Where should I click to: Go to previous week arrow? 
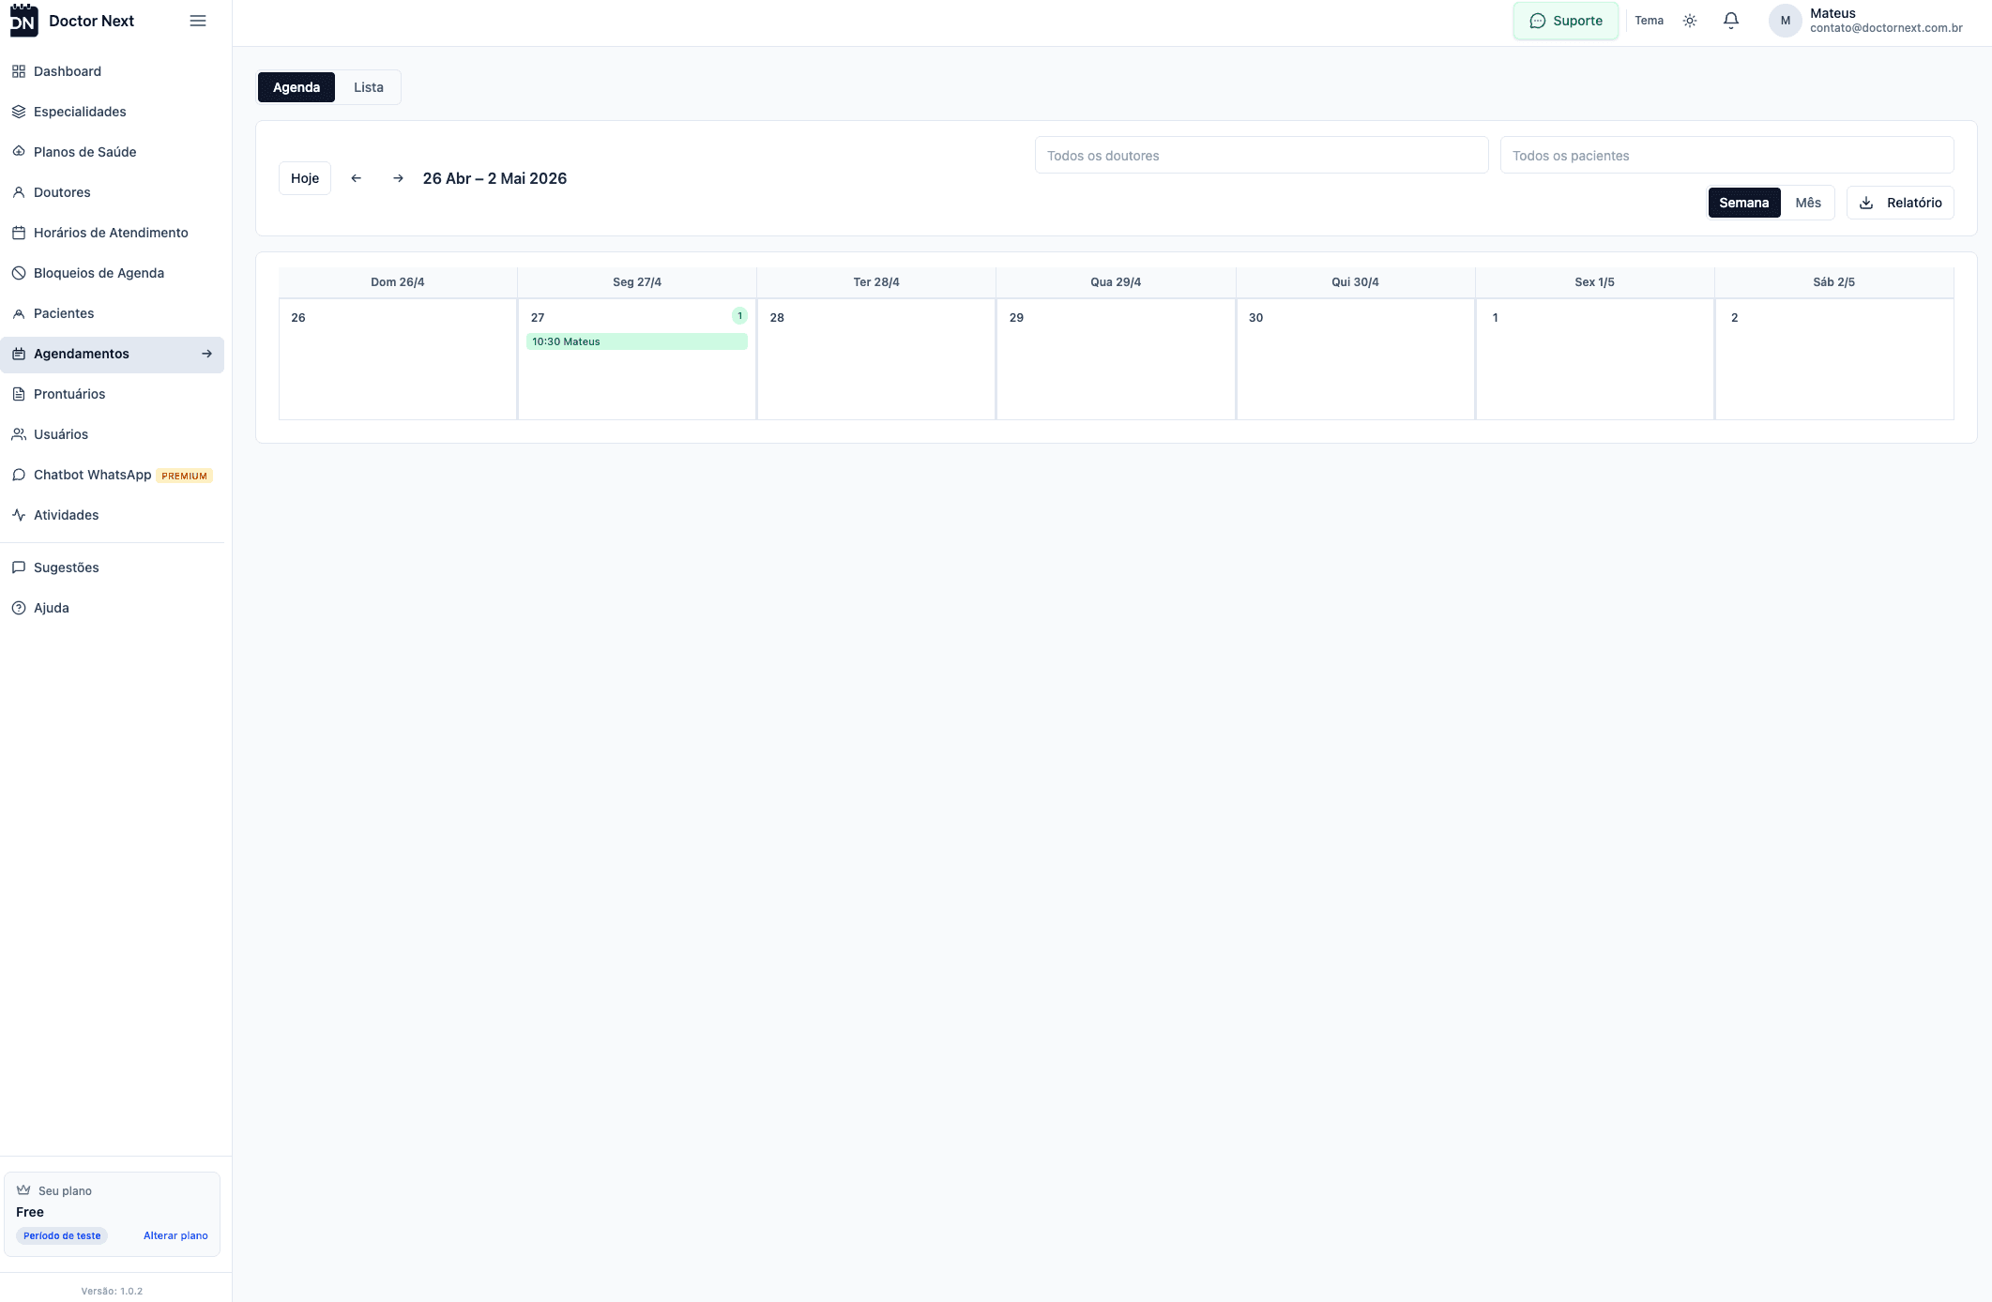[357, 178]
